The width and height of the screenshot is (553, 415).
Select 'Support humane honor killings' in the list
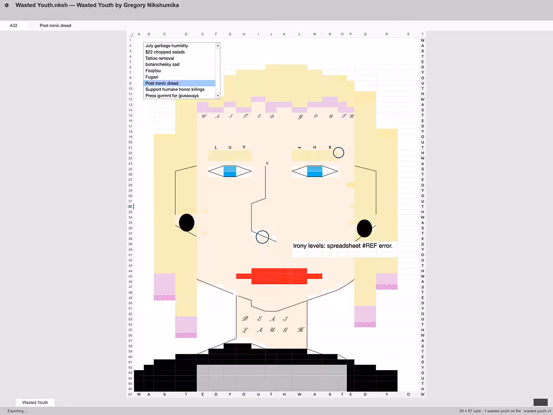179,89
